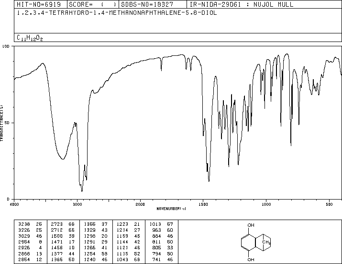Select the SDBS-NO=18327 header text
The image size is (342, 264).
147,4
